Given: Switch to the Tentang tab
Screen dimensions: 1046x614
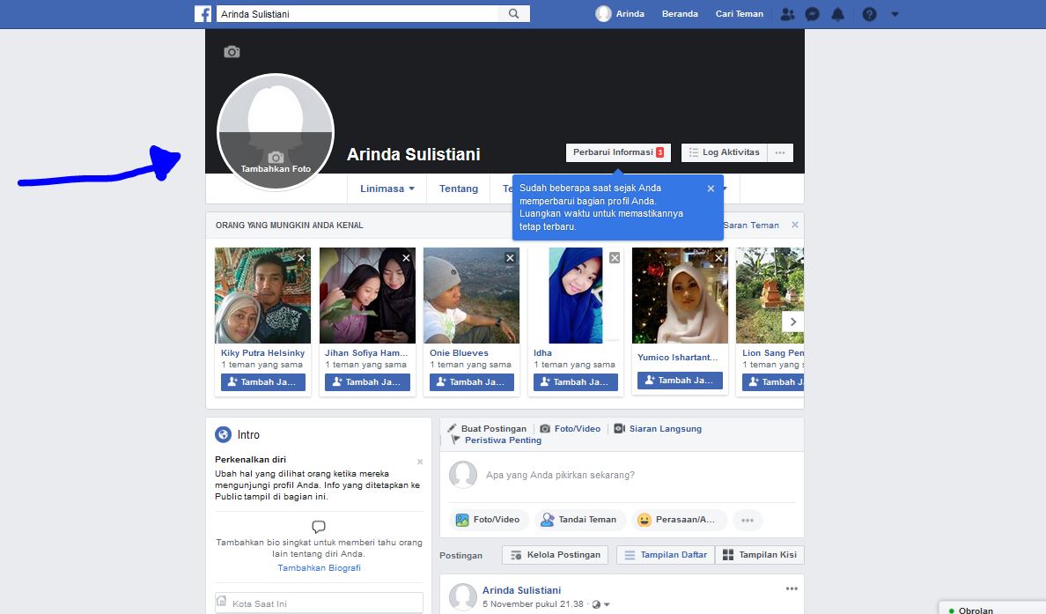Looking at the screenshot, I should 458,189.
